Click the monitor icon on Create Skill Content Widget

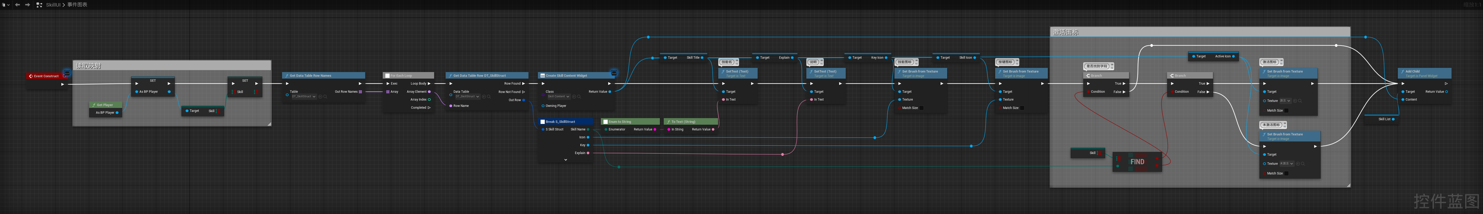pos(614,73)
